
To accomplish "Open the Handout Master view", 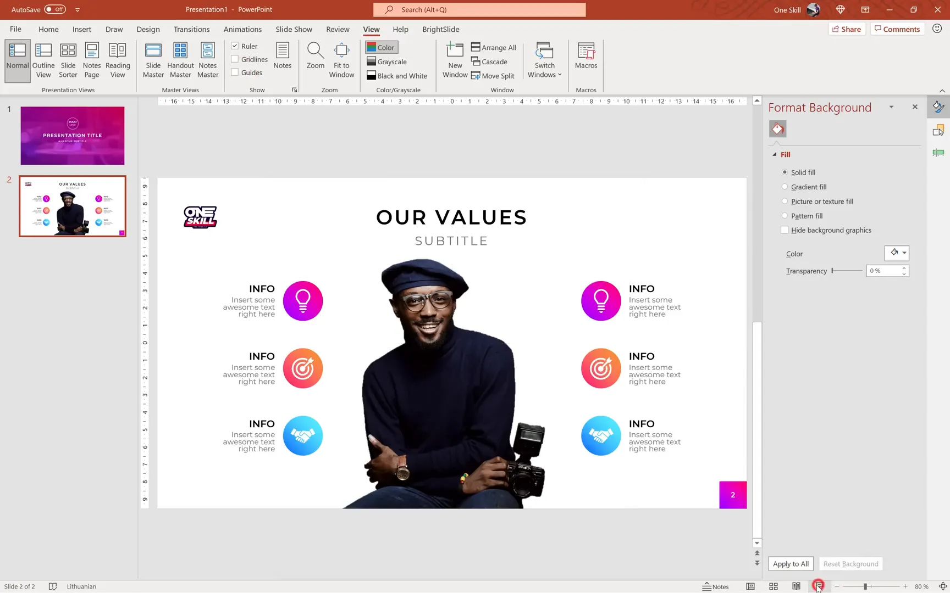I will point(180,60).
